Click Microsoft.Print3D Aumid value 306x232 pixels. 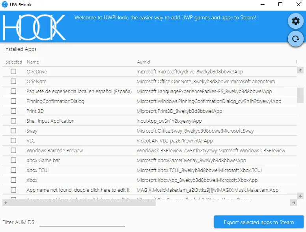[x=179, y=111]
